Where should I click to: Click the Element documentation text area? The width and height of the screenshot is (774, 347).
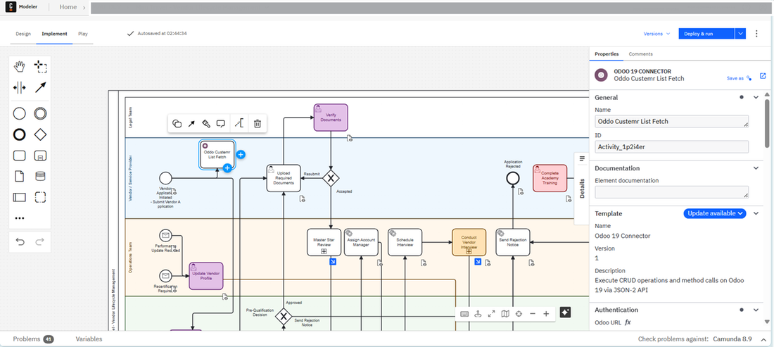click(x=671, y=192)
